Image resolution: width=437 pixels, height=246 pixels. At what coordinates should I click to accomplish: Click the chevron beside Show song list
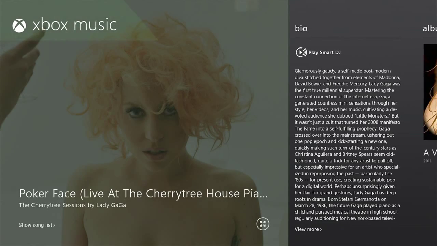(54, 225)
